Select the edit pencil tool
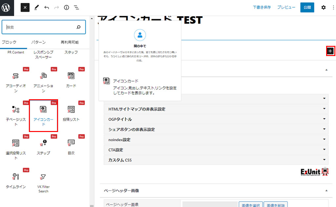The image size is (336, 207). point(36,8)
